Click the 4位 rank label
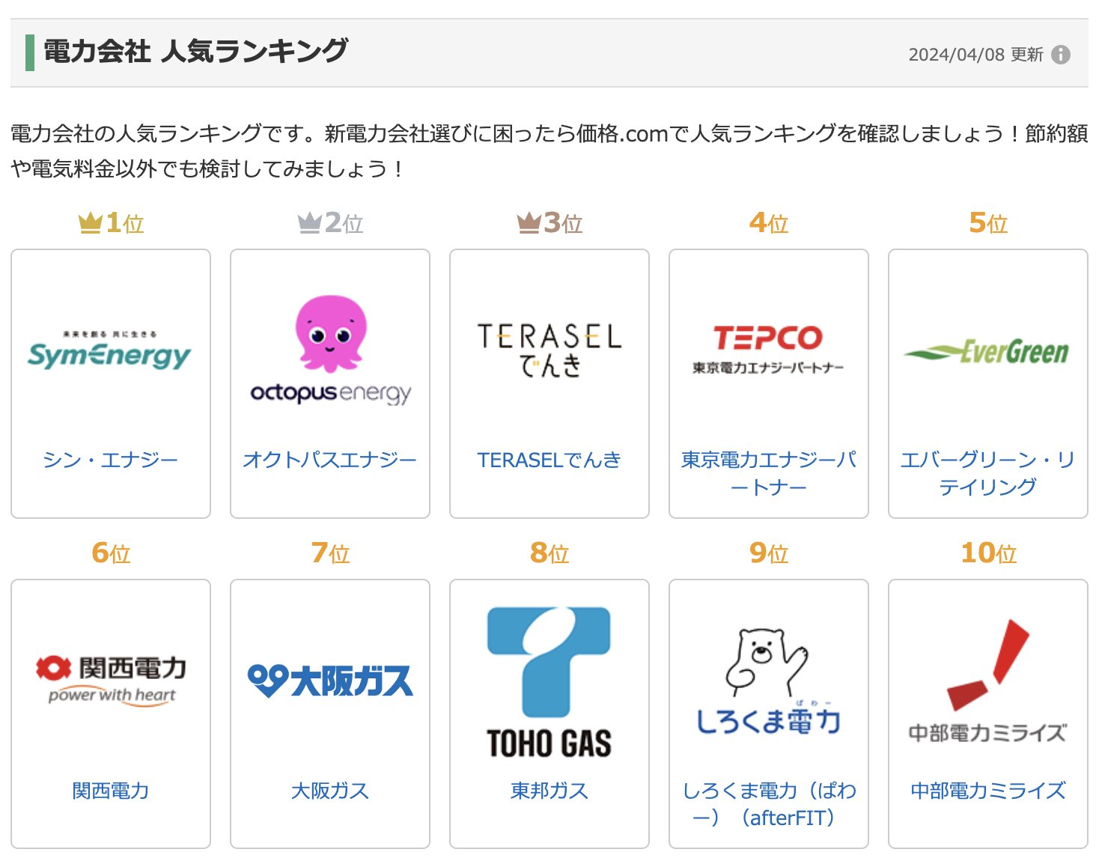This screenshot has height=867, width=1102. coord(769,222)
